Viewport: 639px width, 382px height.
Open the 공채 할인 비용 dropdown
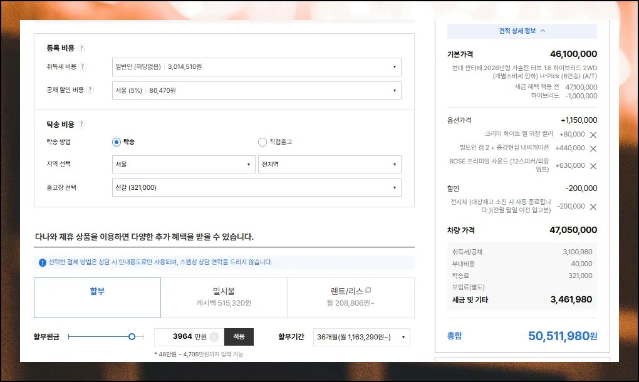256,90
